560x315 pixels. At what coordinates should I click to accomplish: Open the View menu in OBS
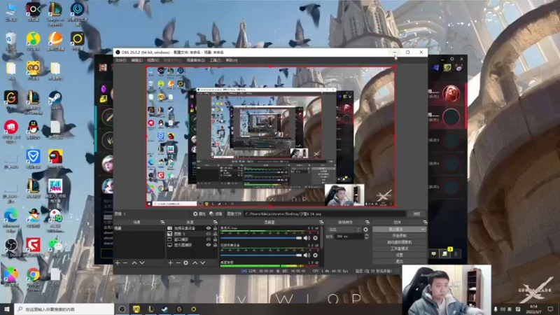pyautogui.click(x=153, y=60)
